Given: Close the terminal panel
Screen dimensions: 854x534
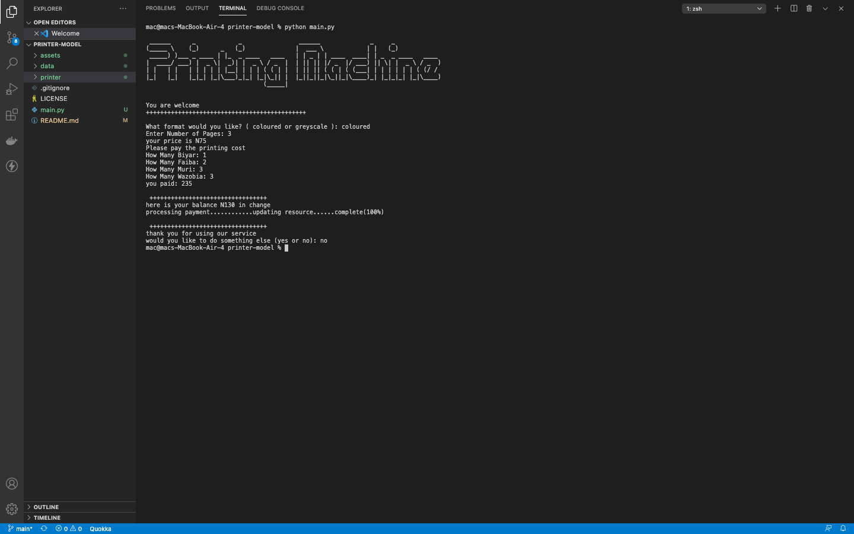Looking at the screenshot, I should click(x=841, y=8).
